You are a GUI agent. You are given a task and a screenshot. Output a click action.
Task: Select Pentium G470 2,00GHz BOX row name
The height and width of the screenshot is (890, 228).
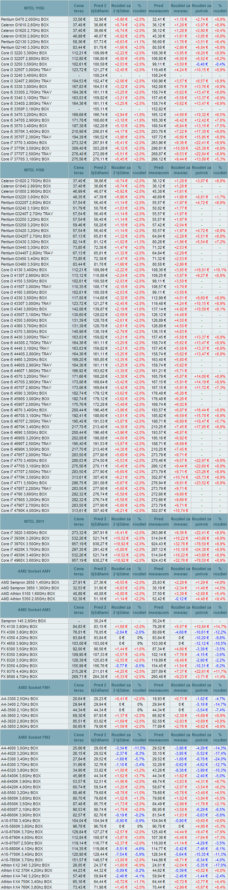[x=25, y=19]
